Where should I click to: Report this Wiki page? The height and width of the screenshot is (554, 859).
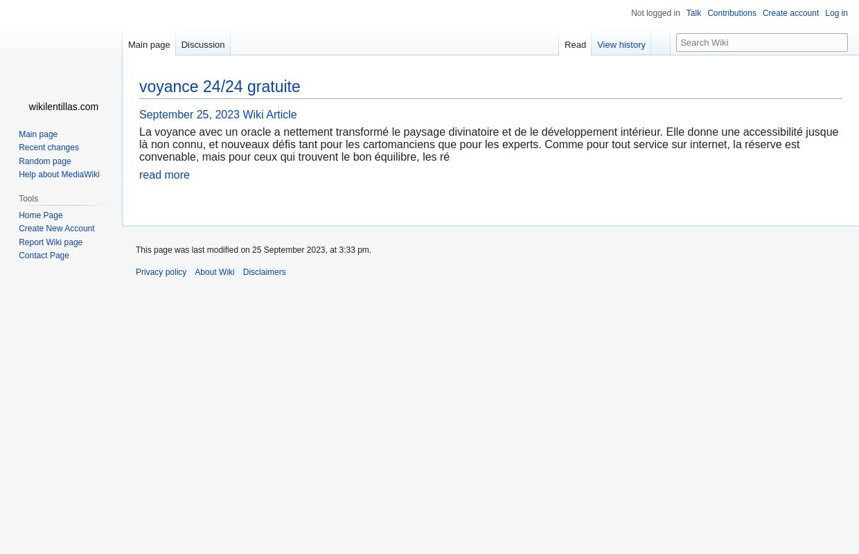(51, 242)
